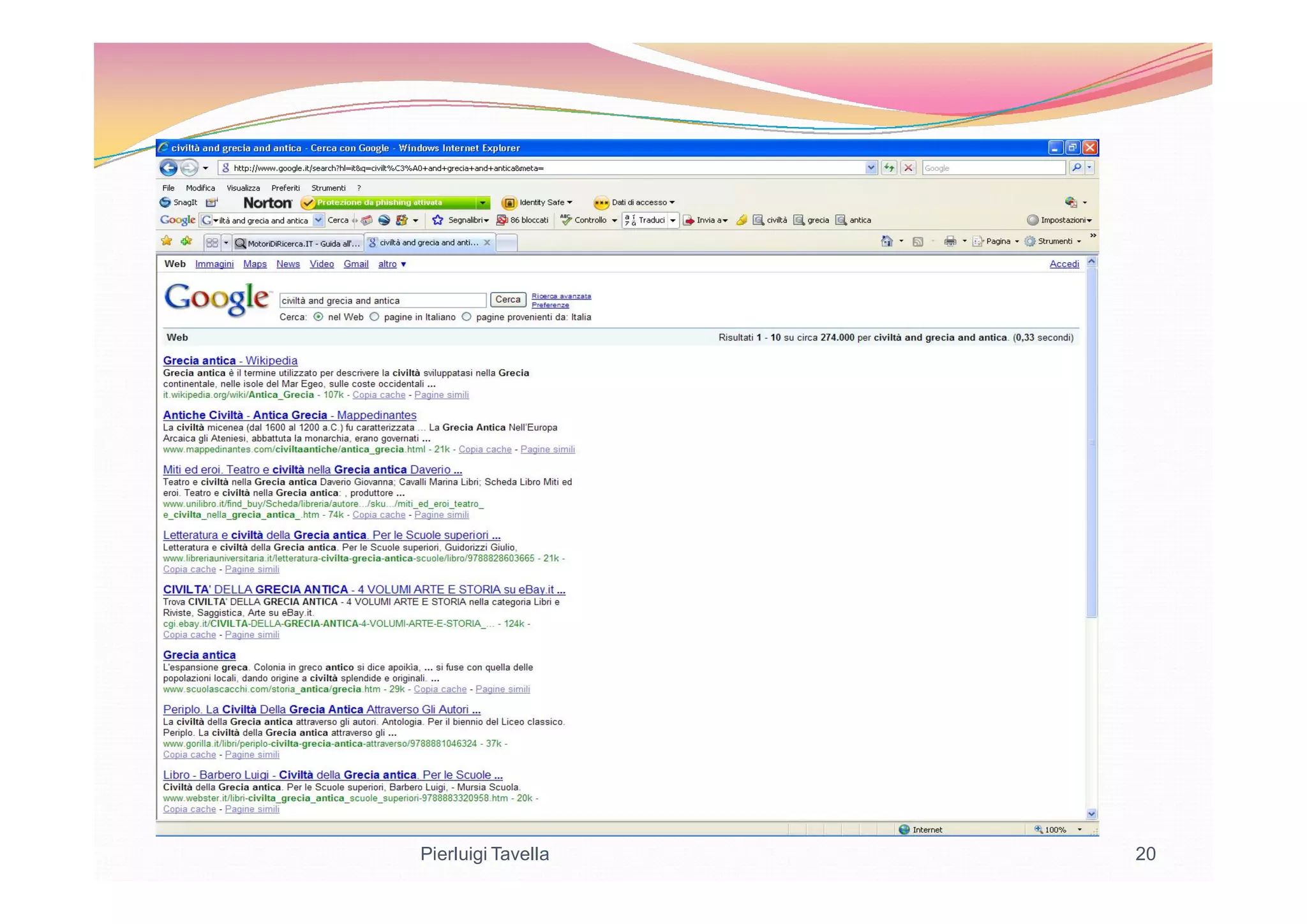Expand the Norton phishing protection dropdown
The width and height of the screenshot is (1307, 924).
[x=483, y=203]
